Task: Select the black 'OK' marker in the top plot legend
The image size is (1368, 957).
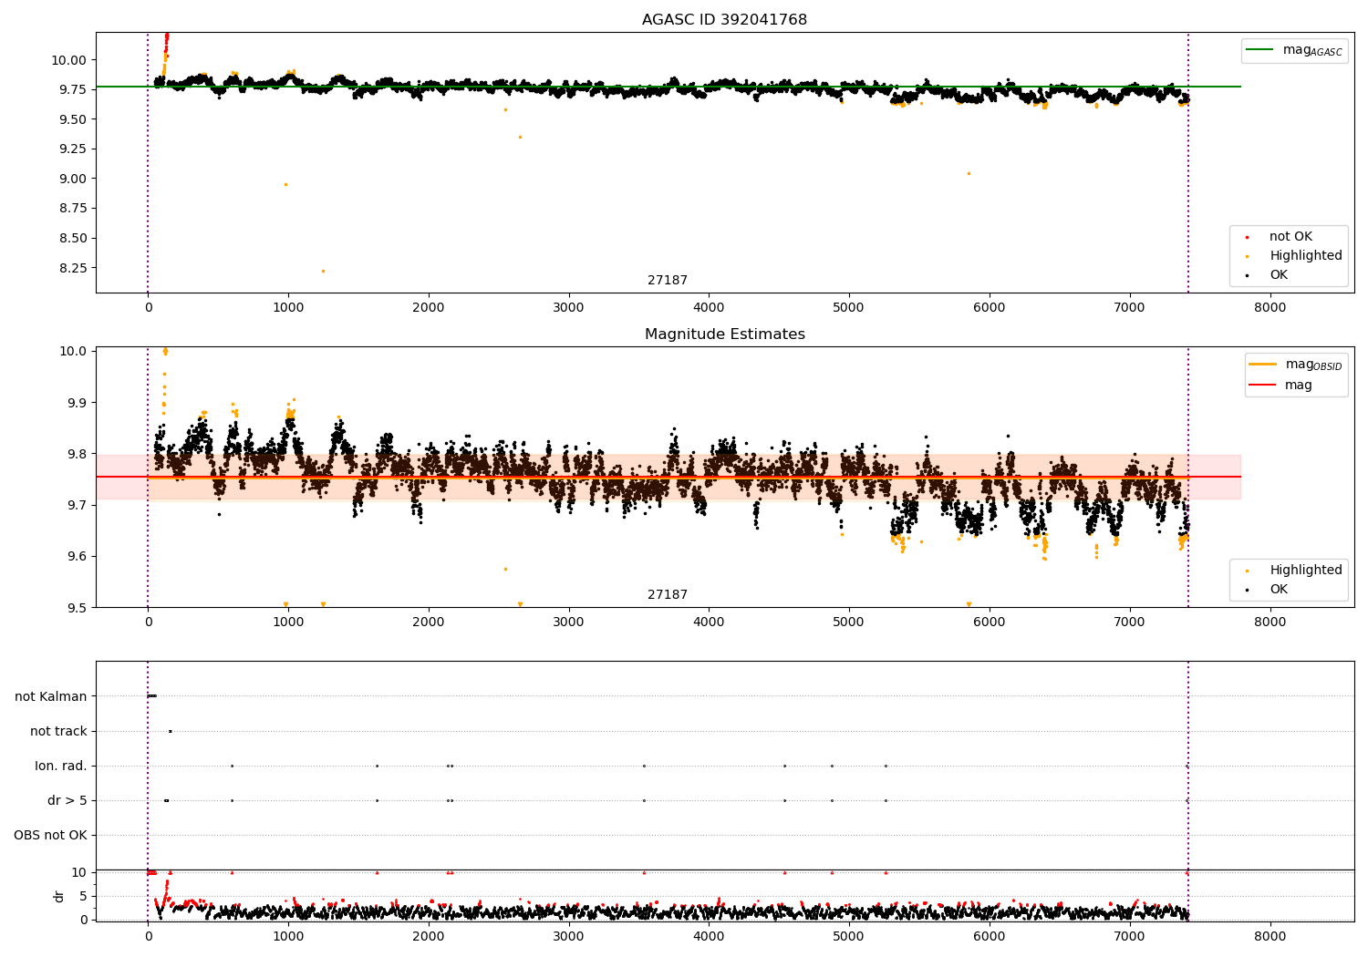Action: [x=1247, y=275]
